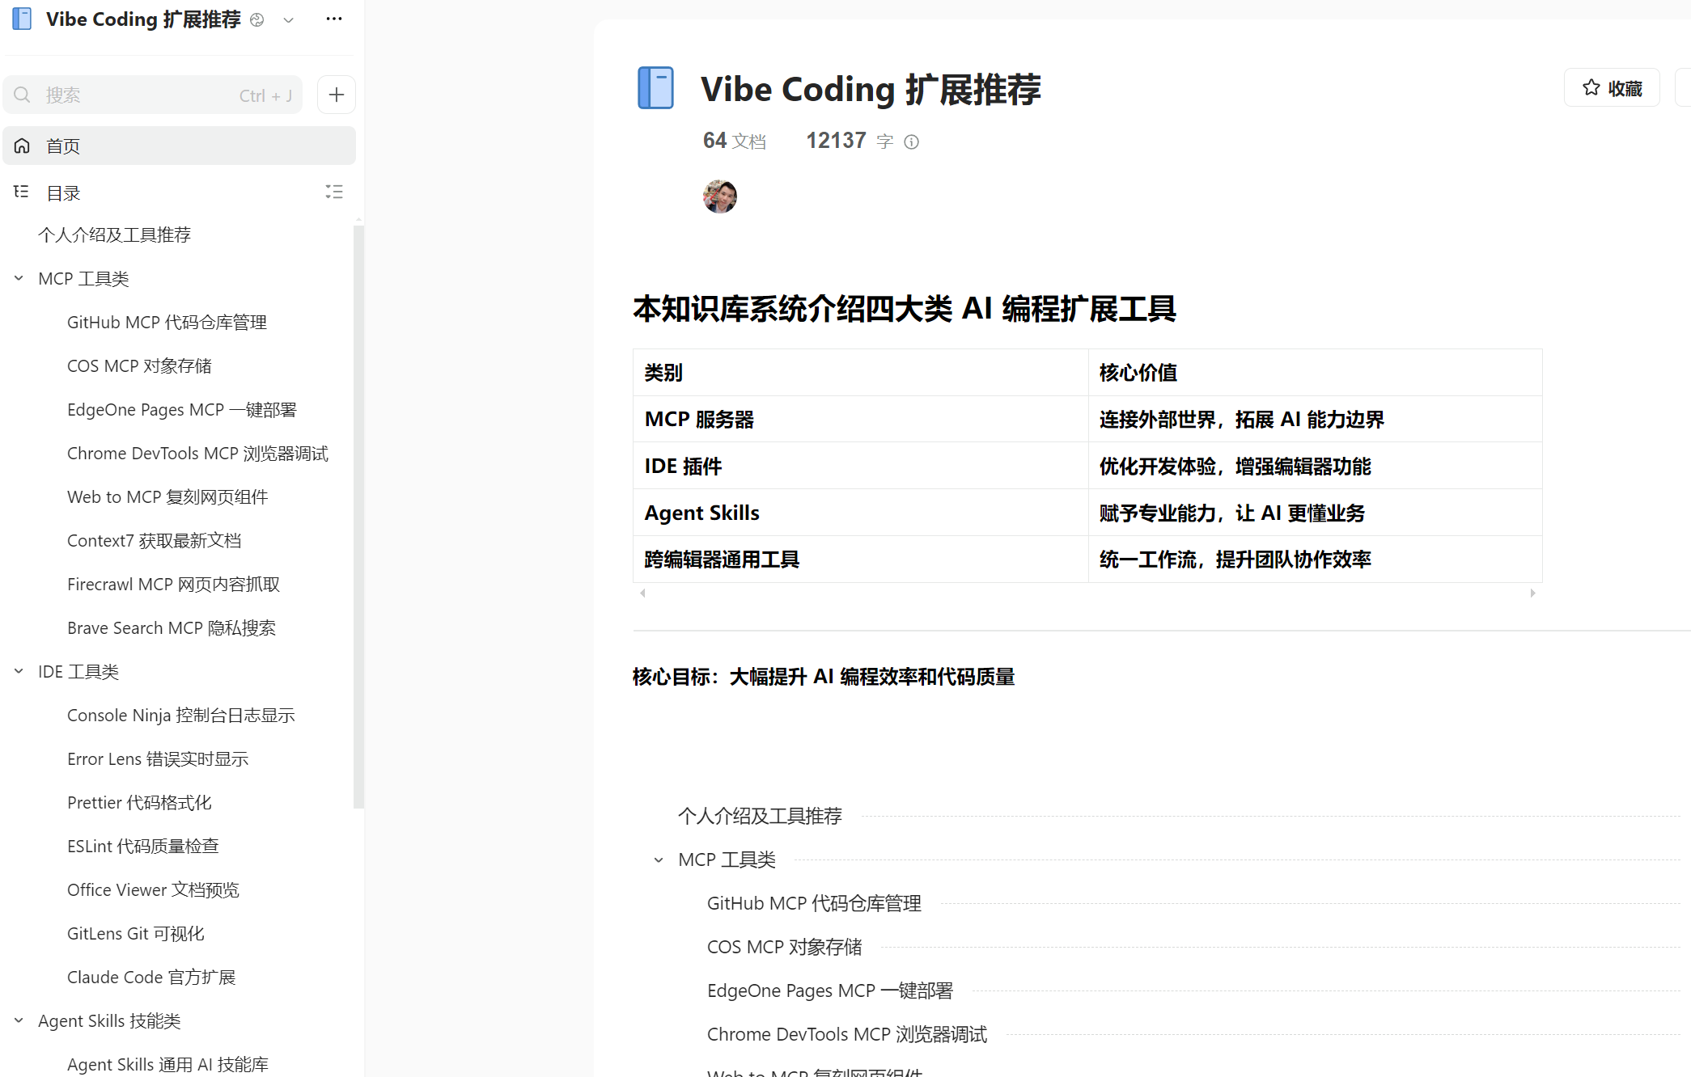Click the home icon beside 首页
1691x1077 pixels.
[x=22, y=146]
